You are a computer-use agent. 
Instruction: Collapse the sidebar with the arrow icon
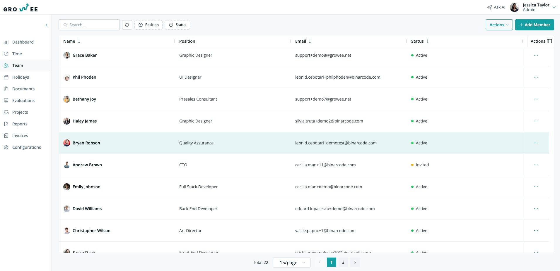47,25
